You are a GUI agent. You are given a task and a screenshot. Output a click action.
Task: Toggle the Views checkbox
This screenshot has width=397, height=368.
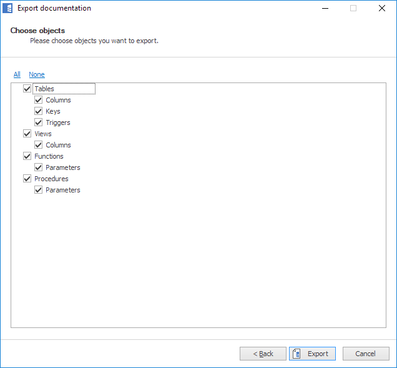coord(27,134)
